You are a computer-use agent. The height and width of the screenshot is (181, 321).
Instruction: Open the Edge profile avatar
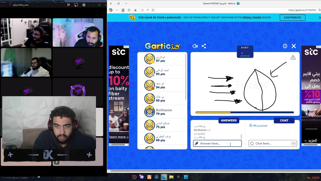point(123,10)
